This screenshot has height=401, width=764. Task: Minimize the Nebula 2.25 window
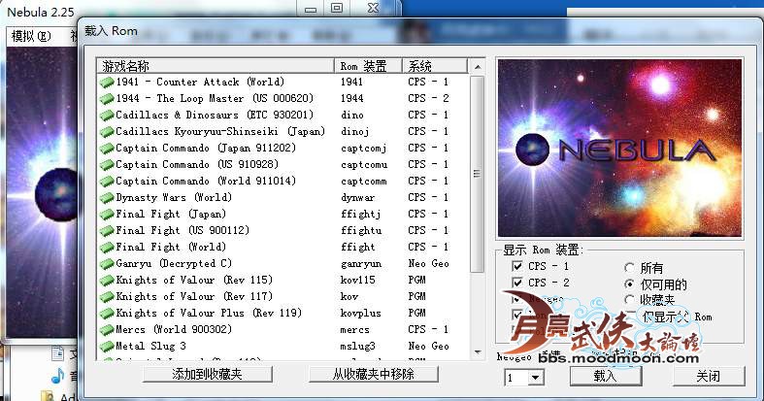click(311, 9)
